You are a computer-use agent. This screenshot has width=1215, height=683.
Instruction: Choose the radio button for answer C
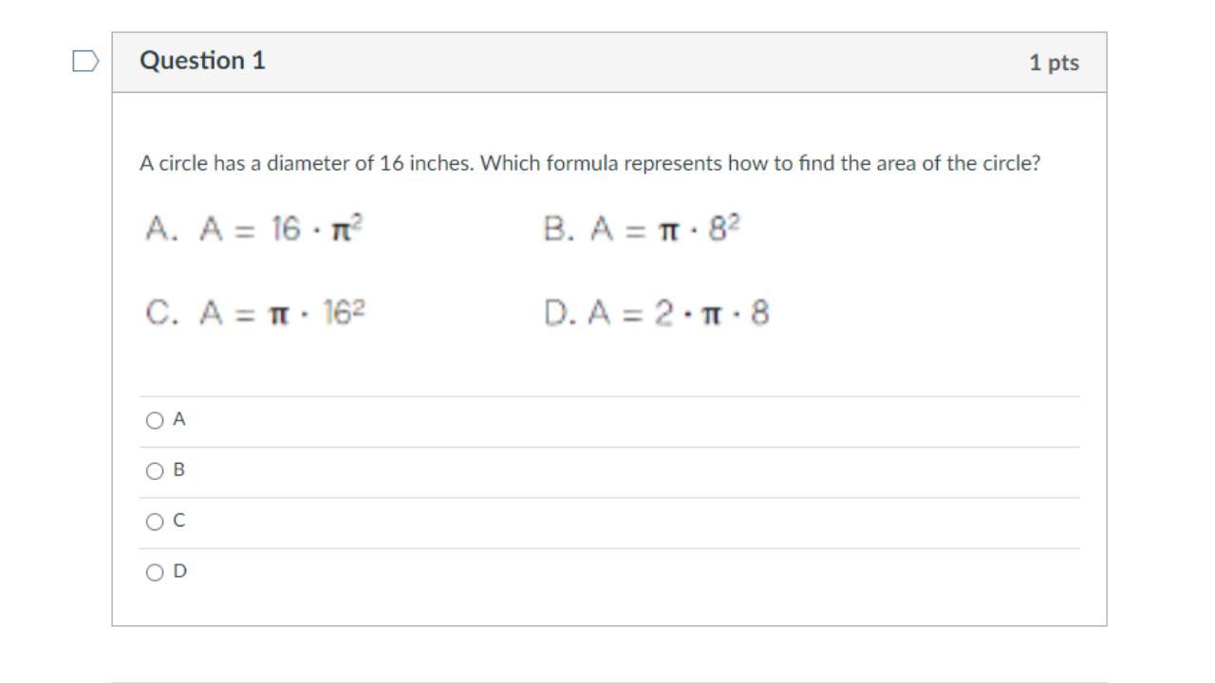coord(155,522)
